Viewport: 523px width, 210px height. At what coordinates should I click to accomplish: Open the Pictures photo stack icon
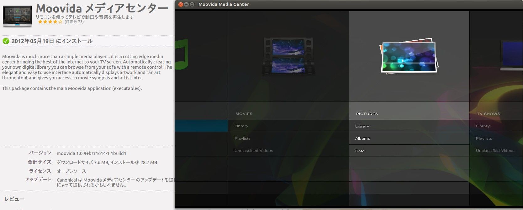[x=409, y=56]
